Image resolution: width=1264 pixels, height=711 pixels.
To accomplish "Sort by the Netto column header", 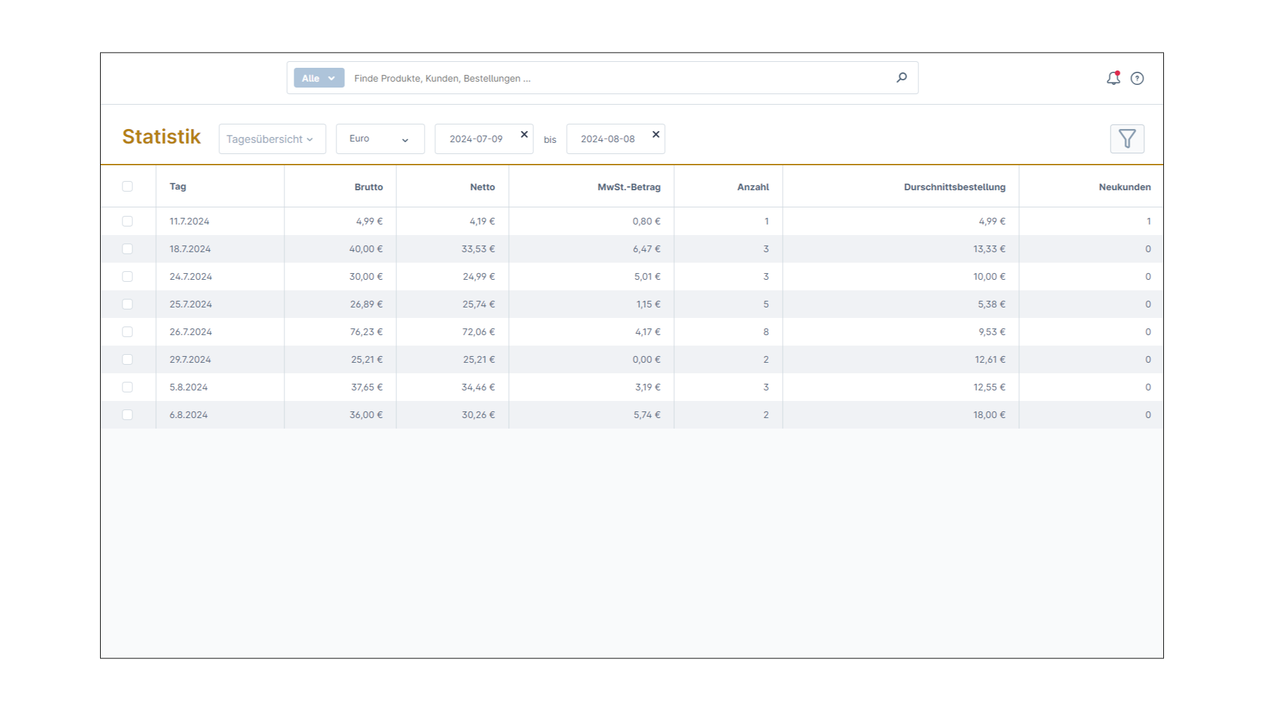I will pos(483,187).
